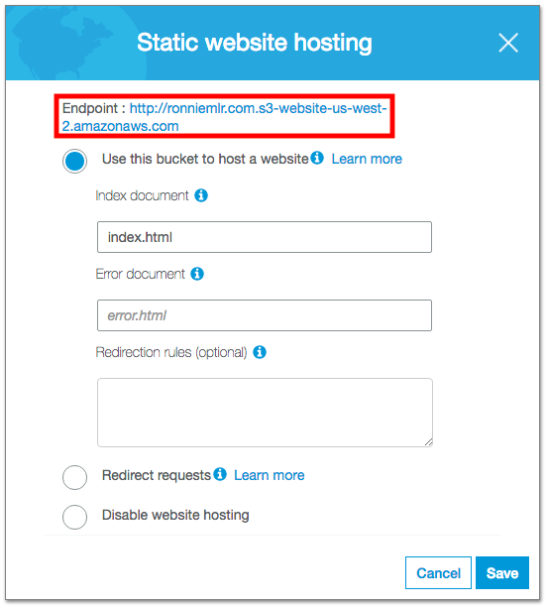Select the Redirect requests radio button

coord(74,477)
